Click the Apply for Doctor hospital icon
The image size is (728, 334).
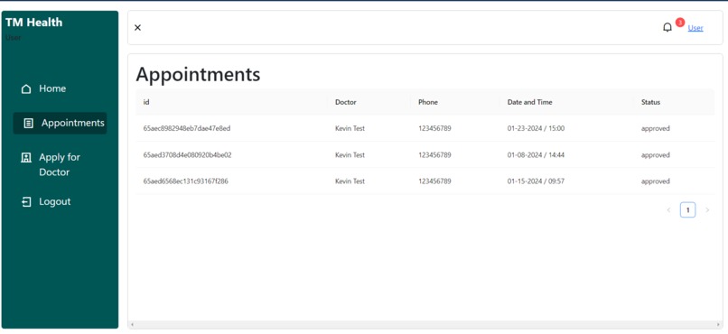[x=26, y=158]
